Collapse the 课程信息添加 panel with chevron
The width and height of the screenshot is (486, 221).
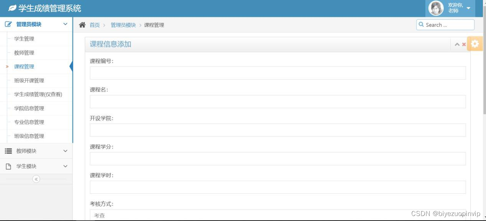click(x=457, y=45)
